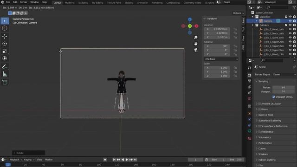Select the Measure tool
Image resolution: width=297 pixels, height=167 pixels.
pos(5,74)
